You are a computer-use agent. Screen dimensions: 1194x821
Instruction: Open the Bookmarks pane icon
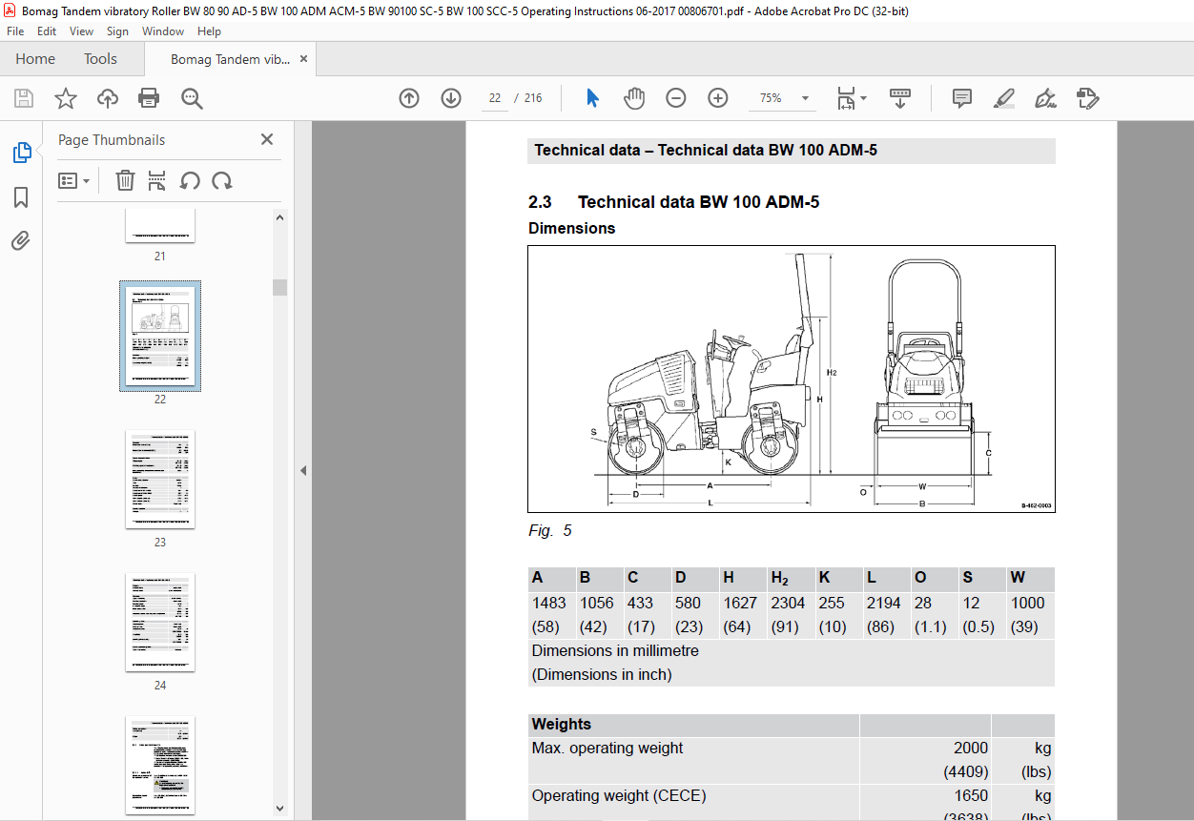[21, 197]
